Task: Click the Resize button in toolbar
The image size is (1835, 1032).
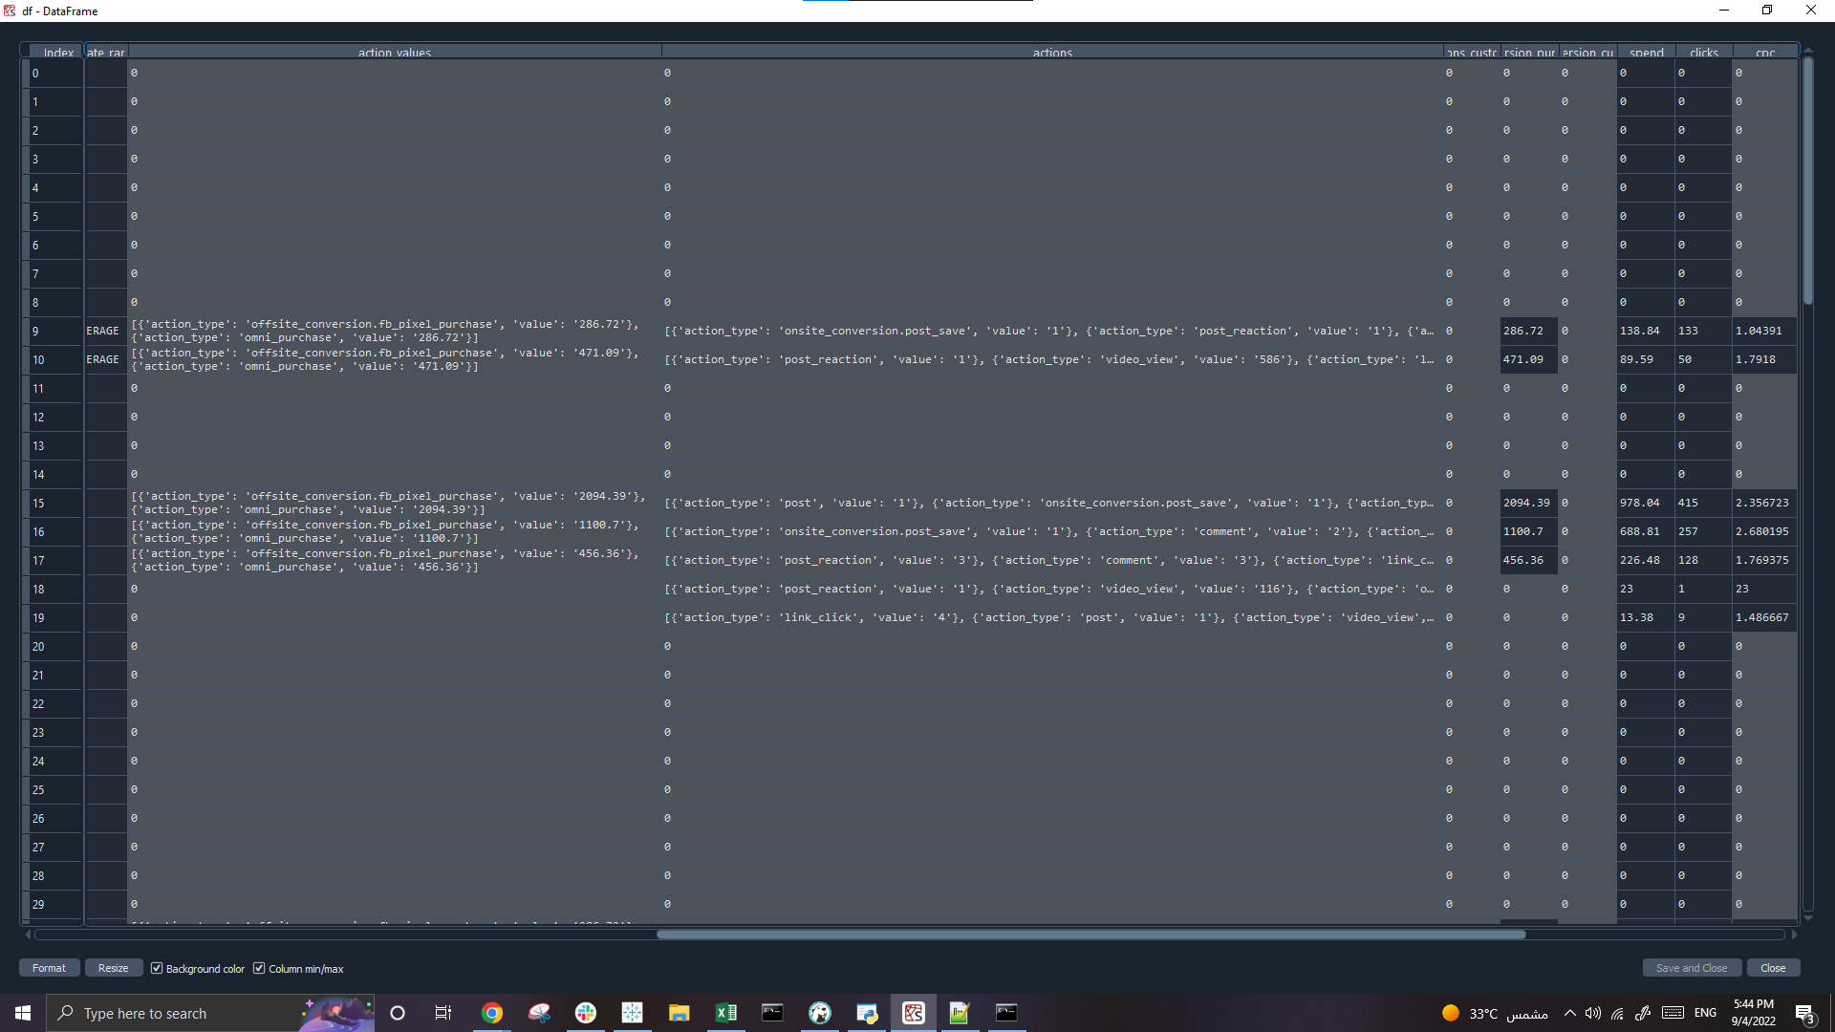Action: click(114, 968)
